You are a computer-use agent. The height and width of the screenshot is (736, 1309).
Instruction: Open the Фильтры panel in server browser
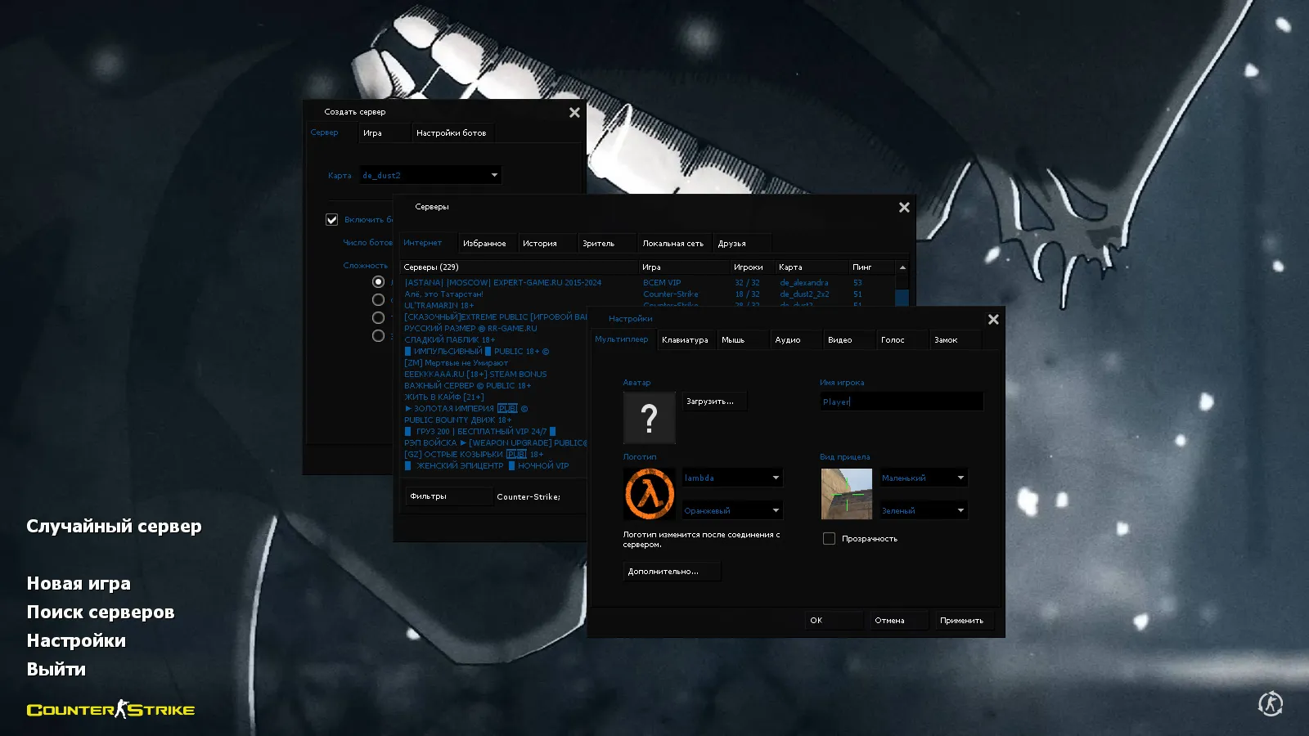[448, 496]
